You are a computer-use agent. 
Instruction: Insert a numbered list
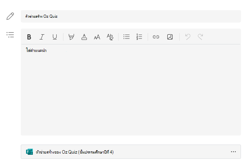point(139,37)
